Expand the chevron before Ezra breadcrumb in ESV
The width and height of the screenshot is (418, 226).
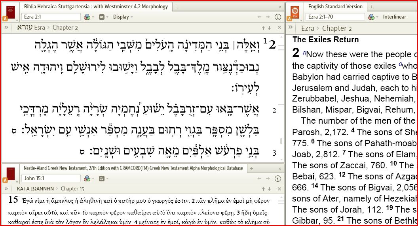pos(291,27)
